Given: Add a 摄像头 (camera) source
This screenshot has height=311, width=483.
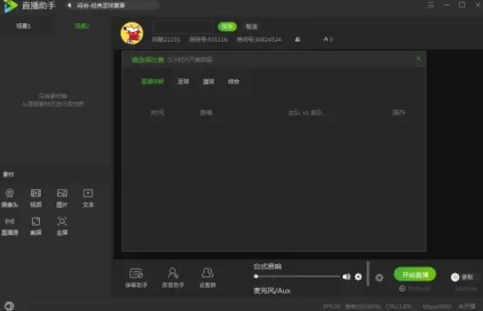Looking at the screenshot, I should click(10, 198).
